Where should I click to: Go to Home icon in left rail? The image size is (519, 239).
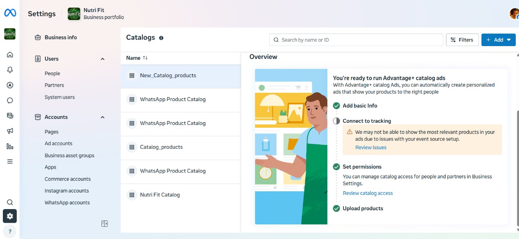pyautogui.click(x=10, y=55)
